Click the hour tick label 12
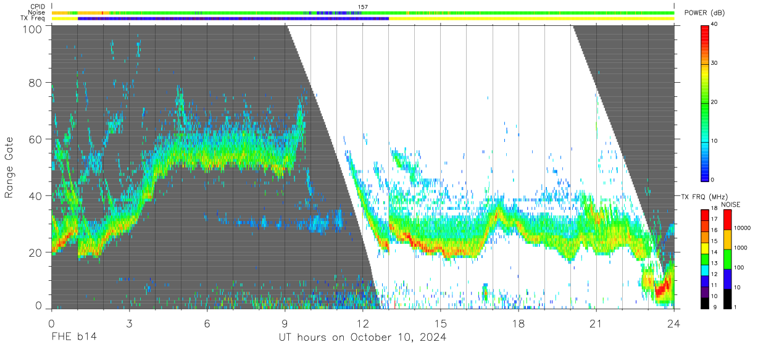The image size is (758, 350). point(362,323)
